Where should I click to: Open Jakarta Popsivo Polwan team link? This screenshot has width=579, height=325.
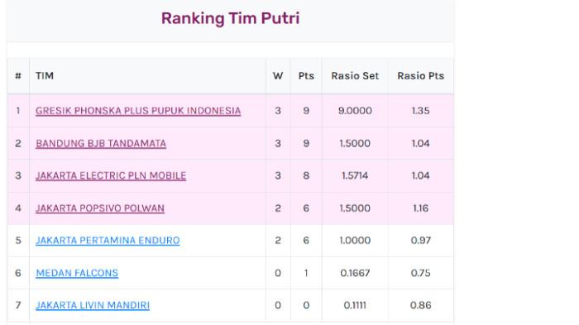pos(100,208)
